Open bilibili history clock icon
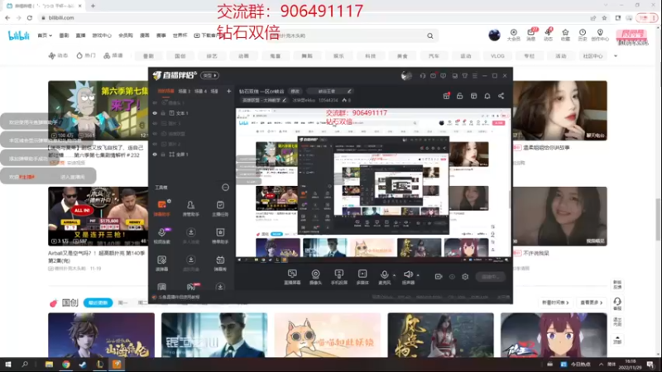This screenshot has width=662, height=372. click(583, 35)
